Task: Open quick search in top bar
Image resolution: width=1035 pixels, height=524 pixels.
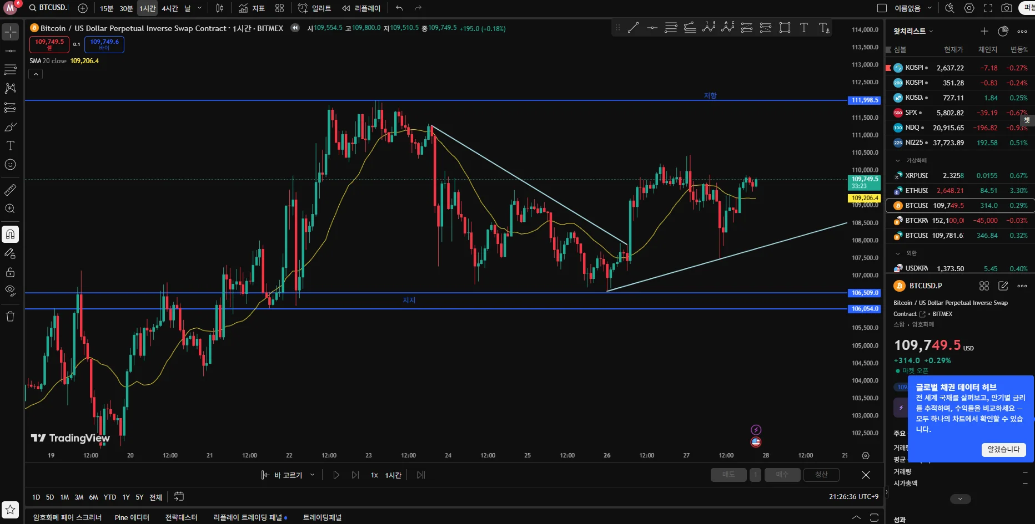Action: coord(949,8)
